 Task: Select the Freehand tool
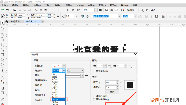coord(2,45)
